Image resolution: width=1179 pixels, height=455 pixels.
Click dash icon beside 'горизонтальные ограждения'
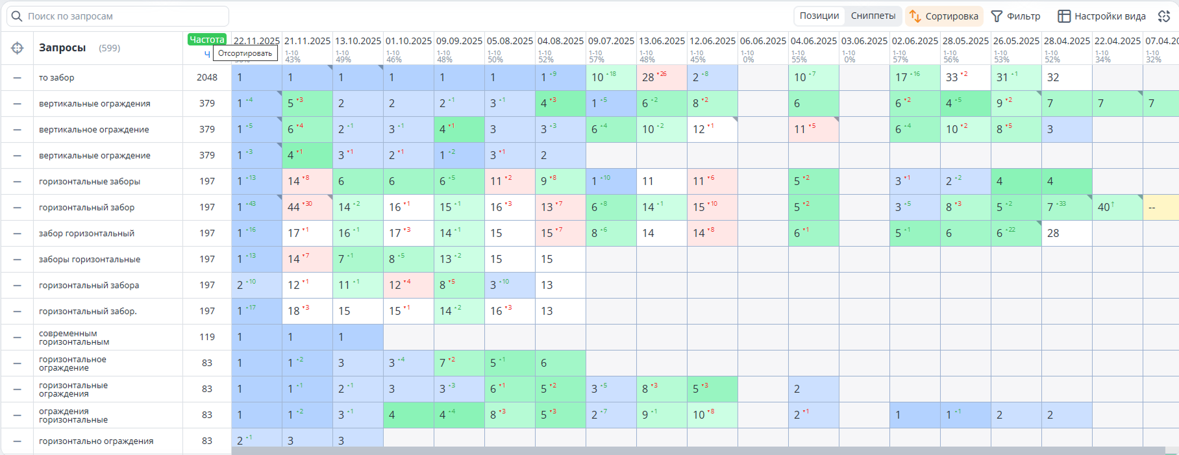(x=18, y=389)
